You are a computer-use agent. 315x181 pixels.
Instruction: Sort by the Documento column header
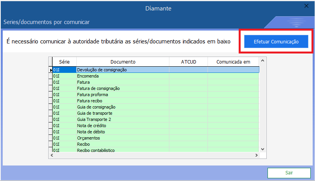123,62
